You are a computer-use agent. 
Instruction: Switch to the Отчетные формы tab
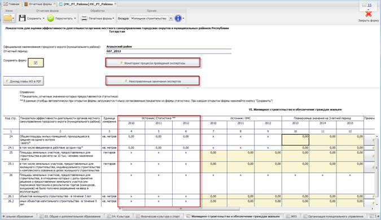coord(40,4)
